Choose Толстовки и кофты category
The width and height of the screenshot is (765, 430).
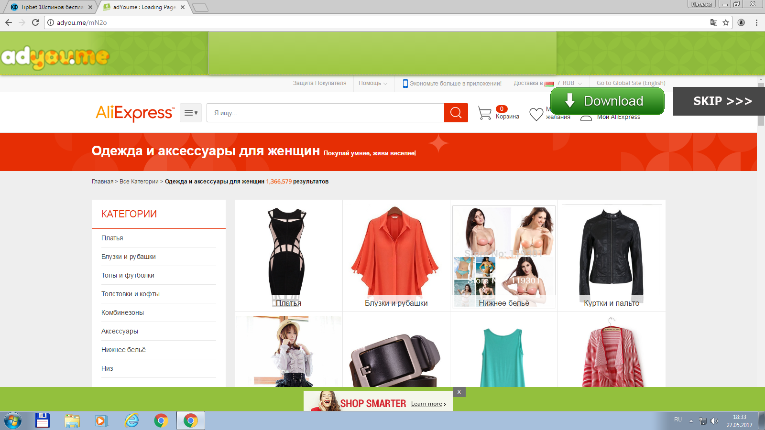pos(131,294)
